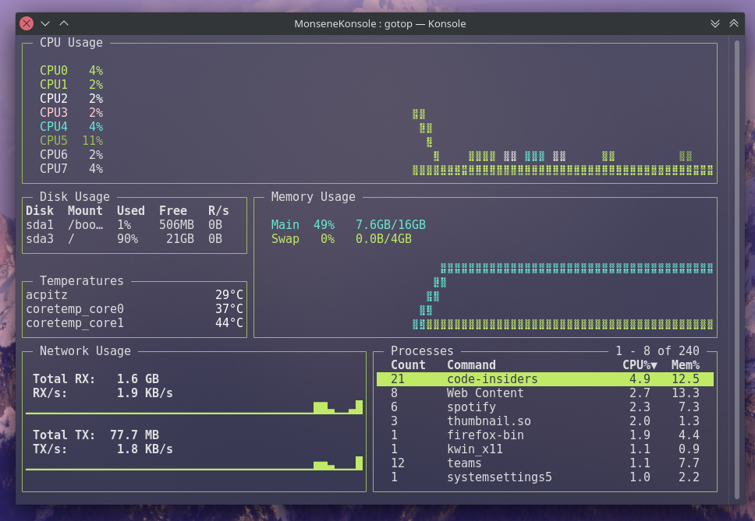Click the CPU5 11% entry
755x521 pixels.
[x=71, y=140]
